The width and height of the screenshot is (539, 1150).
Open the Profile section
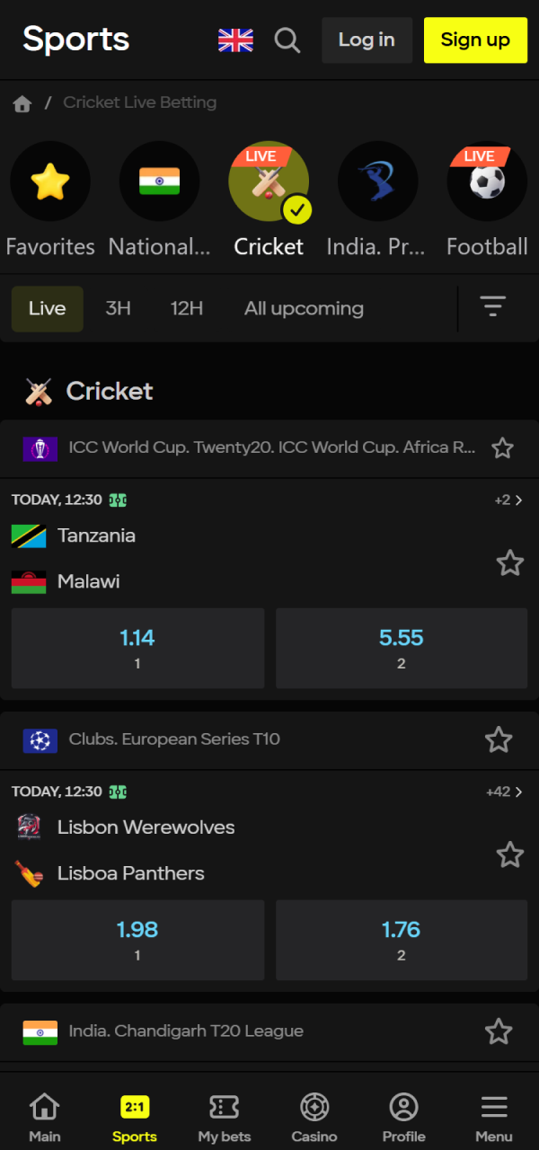coord(403,1114)
